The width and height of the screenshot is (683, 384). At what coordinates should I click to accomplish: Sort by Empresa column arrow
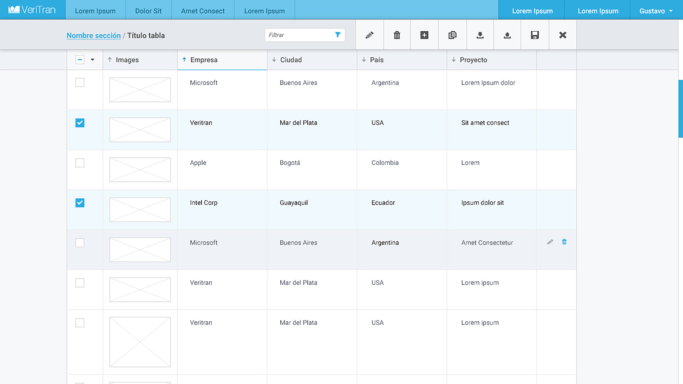coord(184,60)
